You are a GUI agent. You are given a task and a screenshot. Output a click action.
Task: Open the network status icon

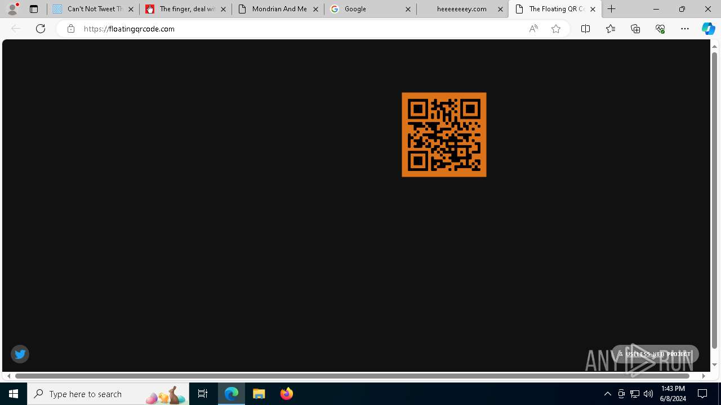635,394
